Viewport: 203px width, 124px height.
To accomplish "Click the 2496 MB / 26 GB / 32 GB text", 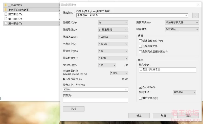I will point(75,74).
